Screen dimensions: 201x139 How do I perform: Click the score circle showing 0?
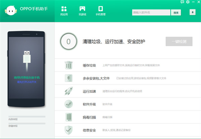coord(69,41)
